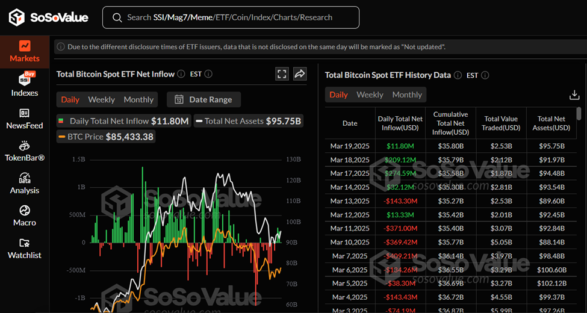Screen dimensions: 587x313
Task: Click the search magnifier icon
Action: click(117, 17)
